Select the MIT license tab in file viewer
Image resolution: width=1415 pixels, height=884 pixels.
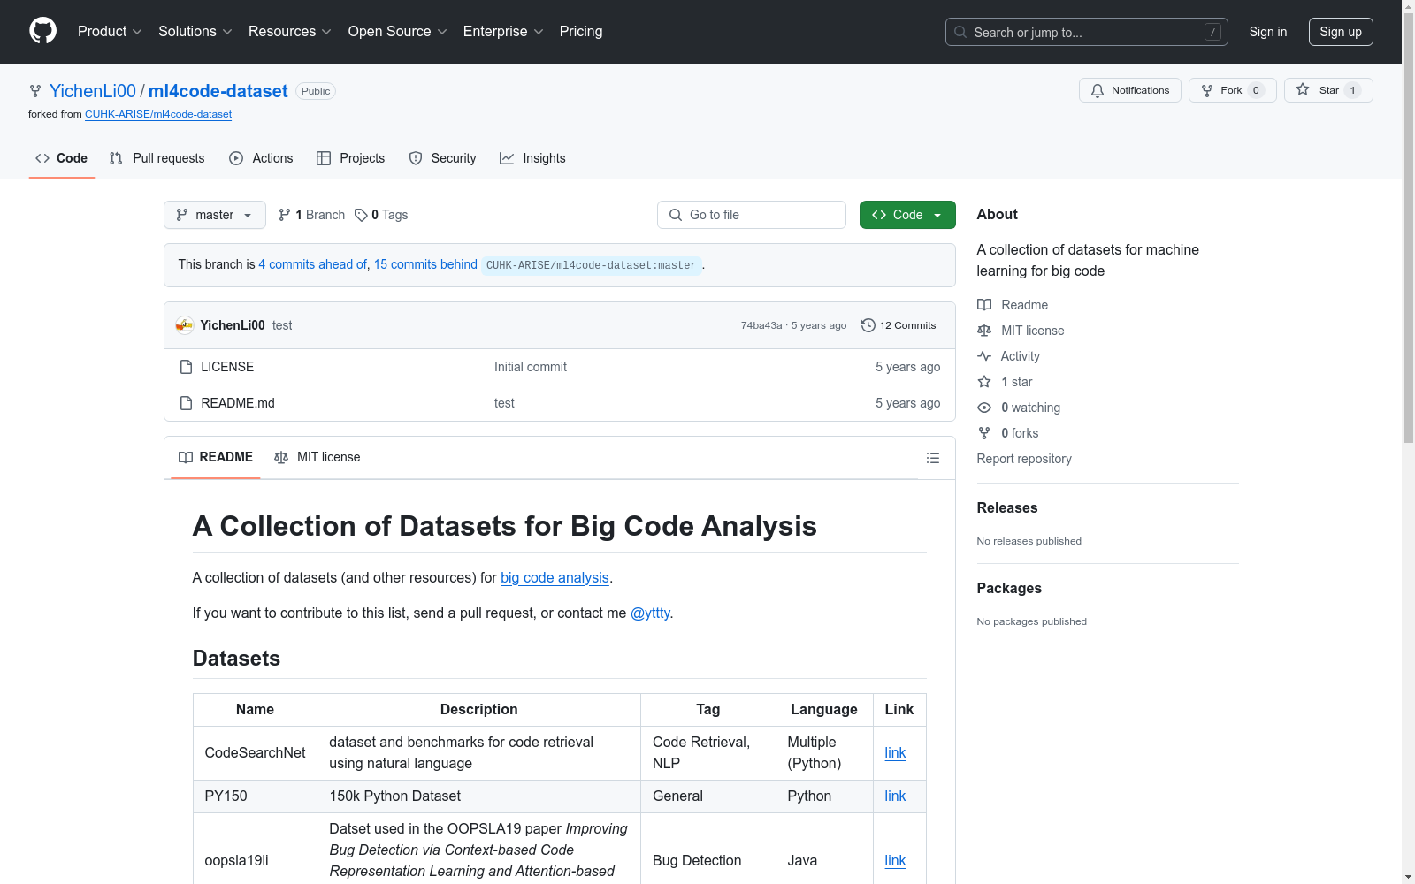tap(317, 457)
